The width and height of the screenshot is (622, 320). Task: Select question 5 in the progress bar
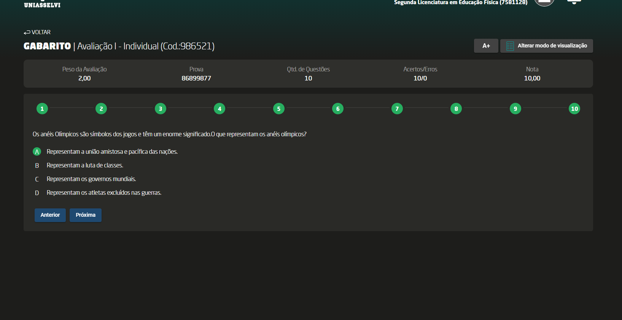click(x=279, y=109)
